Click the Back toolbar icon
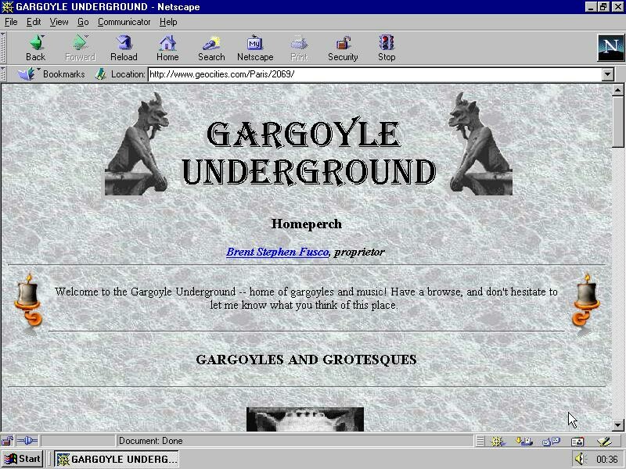The image size is (626, 469). click(x=35, y=48)
